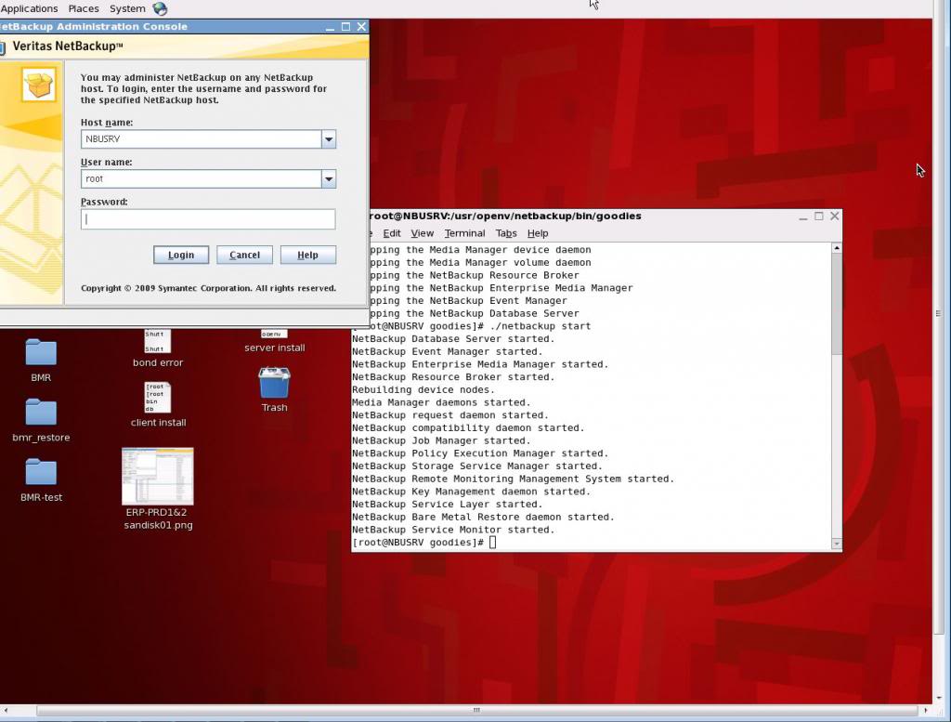
Task: Click the NetBackup box logo icon
Action: [39, 85]
